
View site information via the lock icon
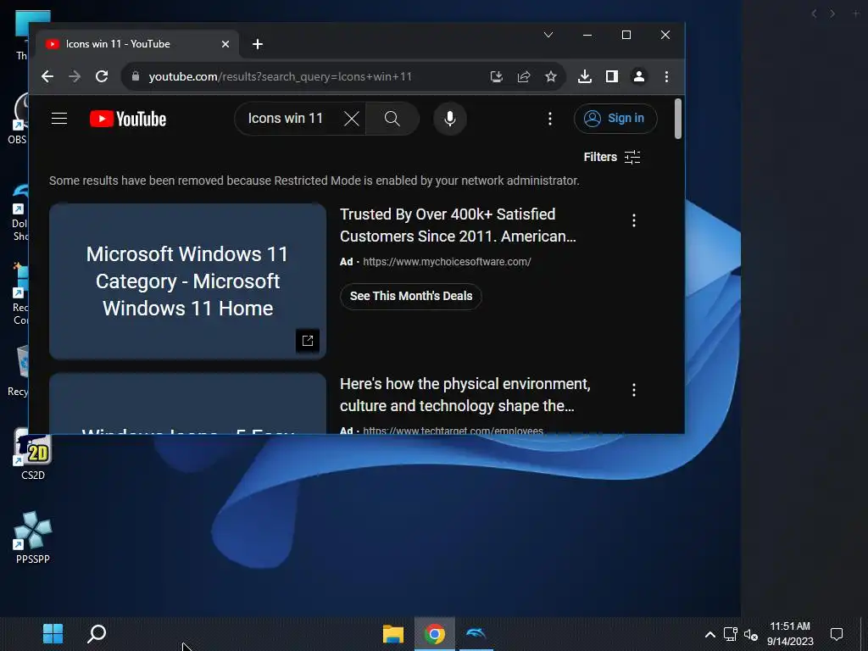(135, 76)
